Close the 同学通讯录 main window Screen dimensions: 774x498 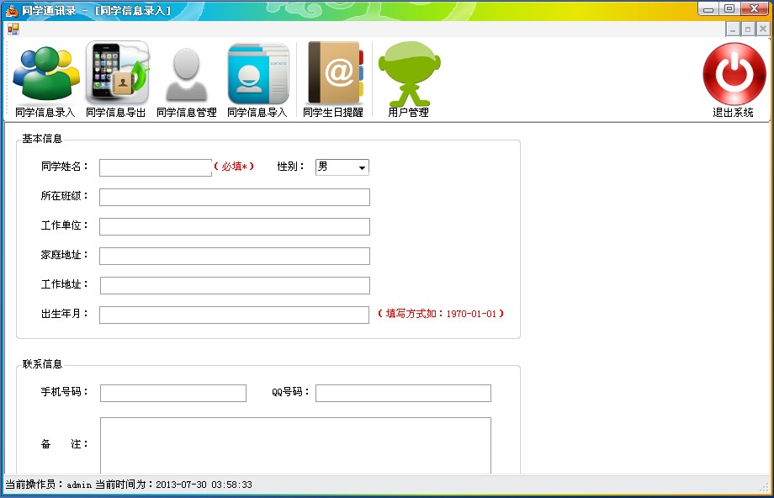(x=755, y=9)
